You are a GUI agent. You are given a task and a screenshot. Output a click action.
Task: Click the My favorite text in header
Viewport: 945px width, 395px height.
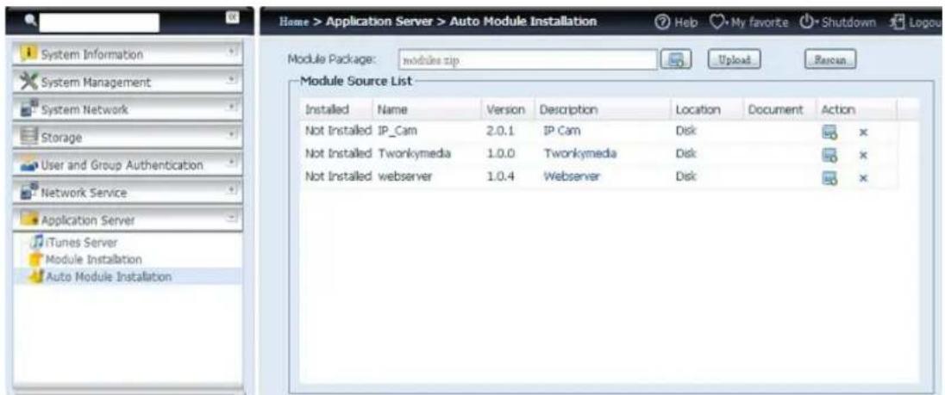tap(760, 22)
